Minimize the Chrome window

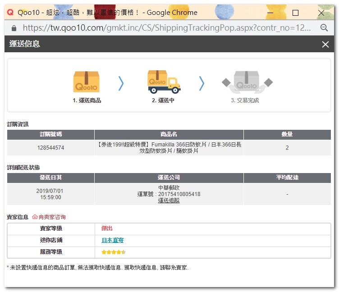[x=270, y=13]
